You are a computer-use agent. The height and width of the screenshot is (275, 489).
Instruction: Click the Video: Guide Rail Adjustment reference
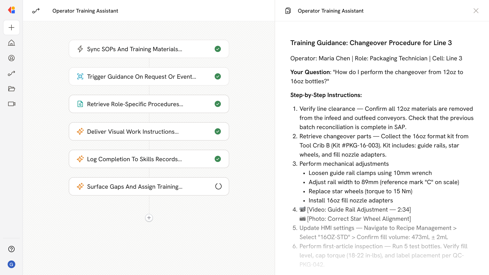click(359, 210)
